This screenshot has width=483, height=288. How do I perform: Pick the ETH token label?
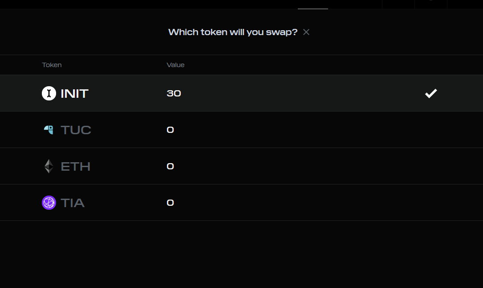pos(76,167)
